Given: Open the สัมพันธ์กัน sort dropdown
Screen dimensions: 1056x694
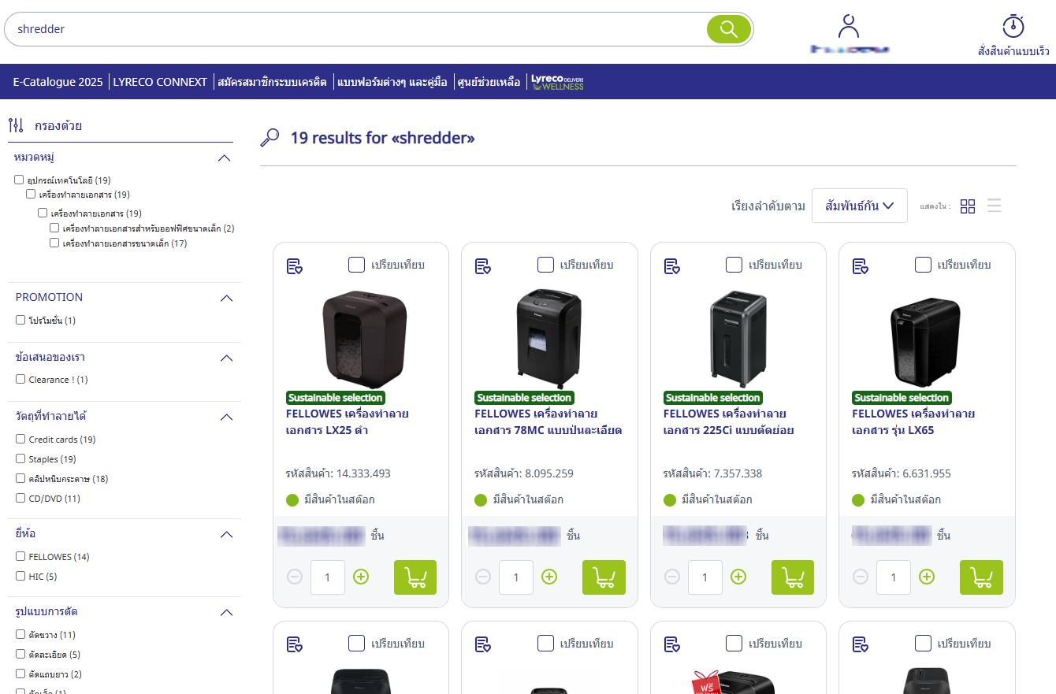Looking at the screenshot, I should [x=859, y=206].
